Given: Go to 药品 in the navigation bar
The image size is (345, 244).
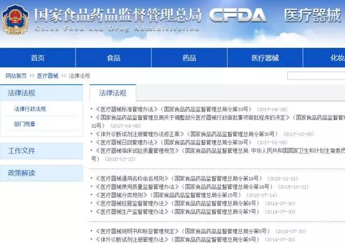Looking at the screenshot, I should point(189,58).
